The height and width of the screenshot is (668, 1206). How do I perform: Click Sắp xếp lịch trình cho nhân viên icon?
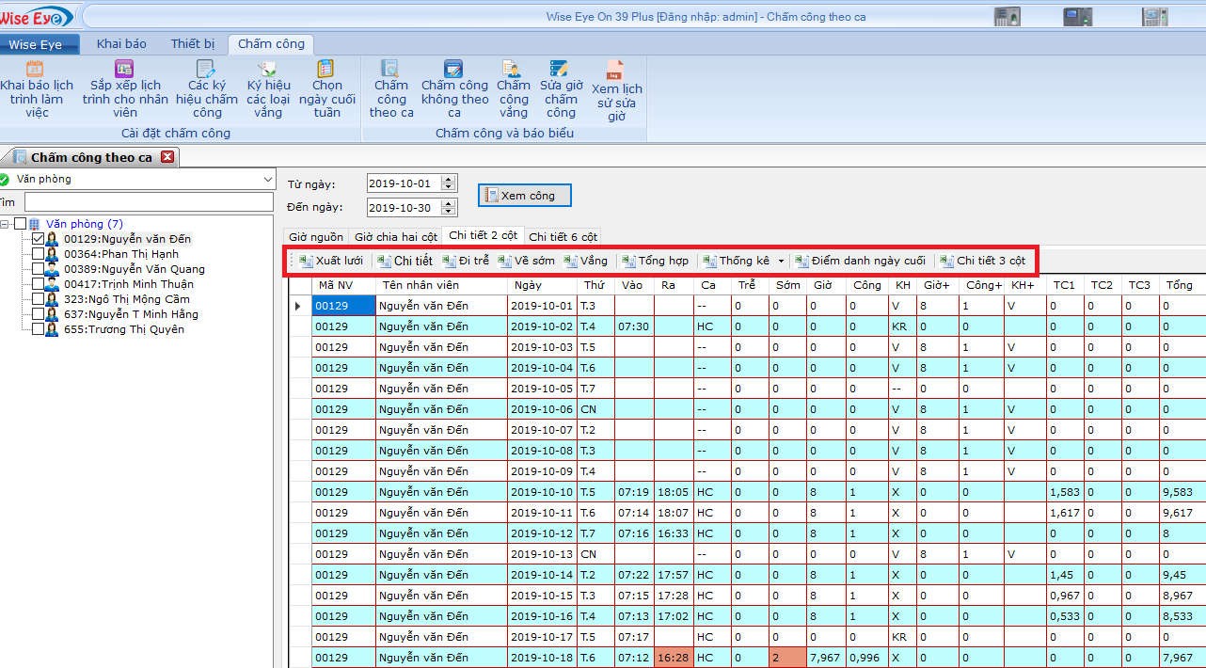pos(124,70)
